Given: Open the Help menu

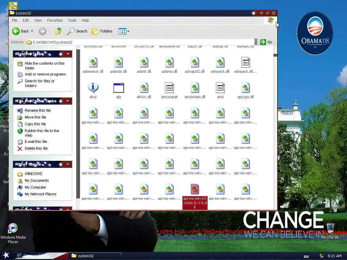Looking at the screenshot, I should coord(85,20).
